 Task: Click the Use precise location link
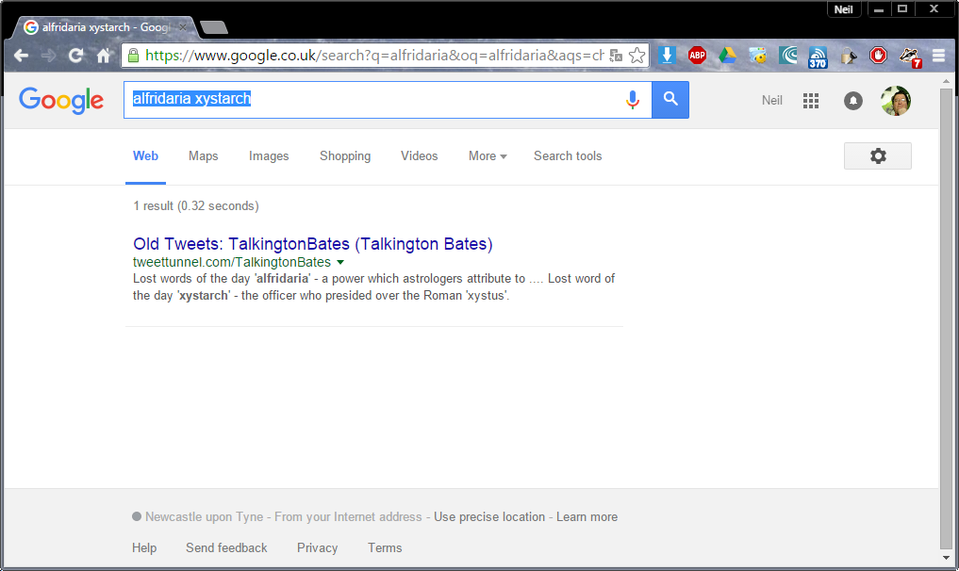(489, 516)
